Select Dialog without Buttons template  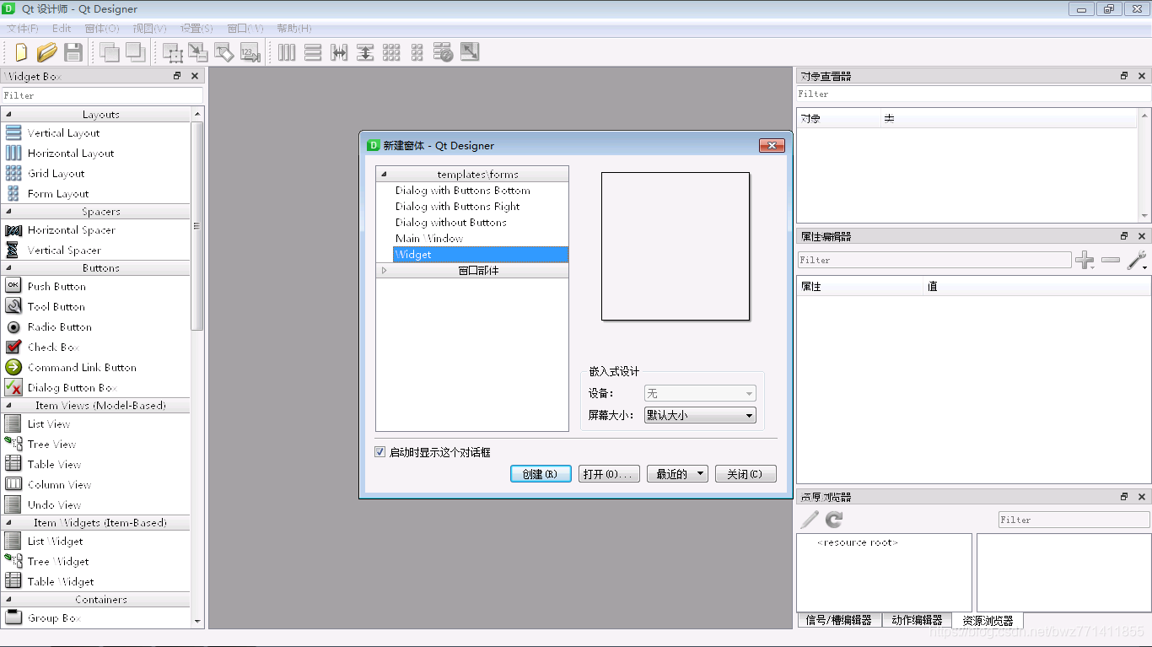451,223
